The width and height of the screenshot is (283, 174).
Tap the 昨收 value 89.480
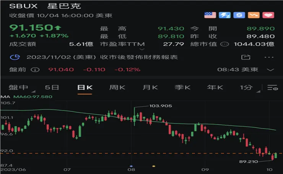260,36
